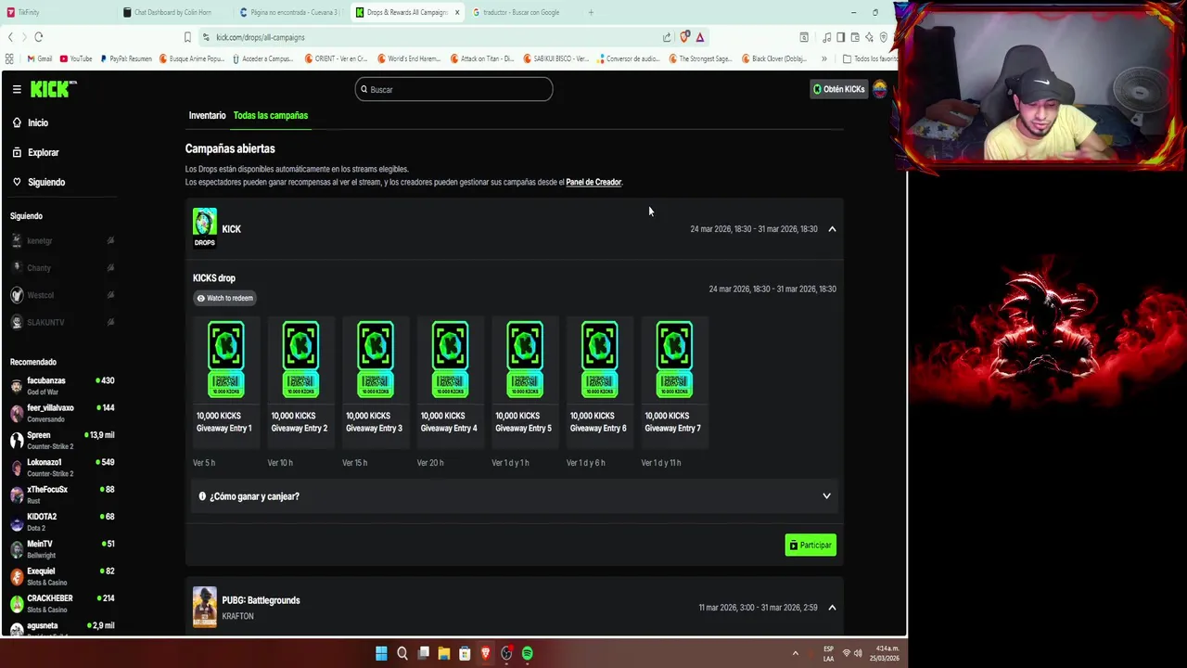Click the KICK DROPS campaign logo
Viewport: 1187px width, 668px height.
click(205, 227)
